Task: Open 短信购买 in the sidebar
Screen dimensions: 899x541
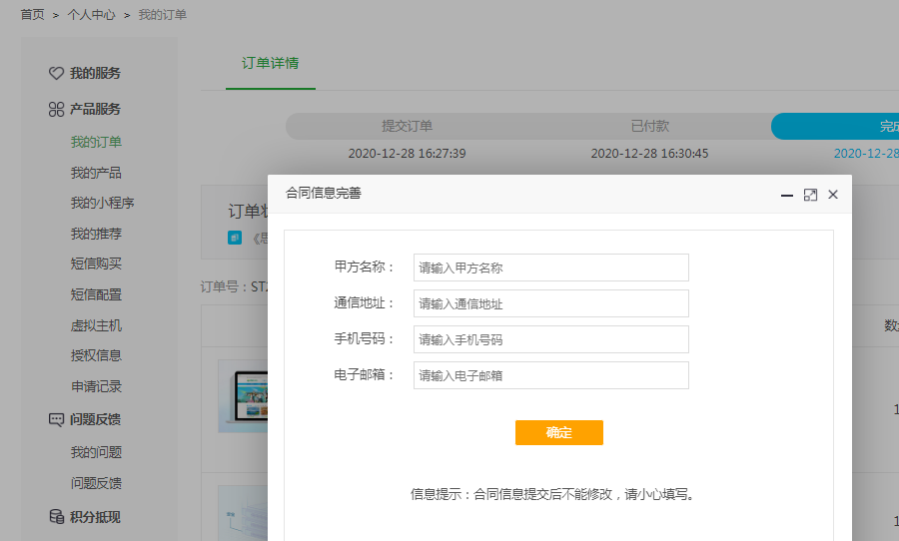Action: click(96, 264)
